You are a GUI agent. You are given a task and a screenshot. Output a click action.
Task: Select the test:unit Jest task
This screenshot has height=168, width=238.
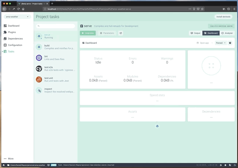(55, 80)
